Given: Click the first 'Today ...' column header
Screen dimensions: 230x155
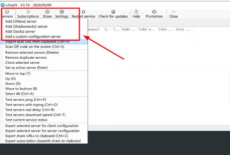Looking at the screenshot, I should pos(129,29).
